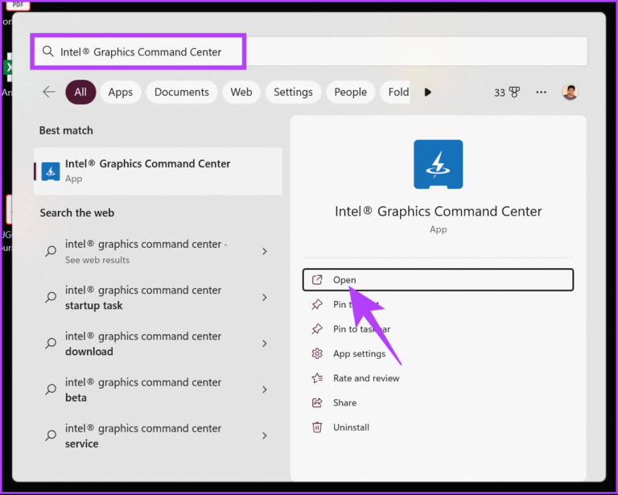Screen dimensions: 618x495
Task: Click the Share icon in the app actions
Action: (x=317, y=402)
